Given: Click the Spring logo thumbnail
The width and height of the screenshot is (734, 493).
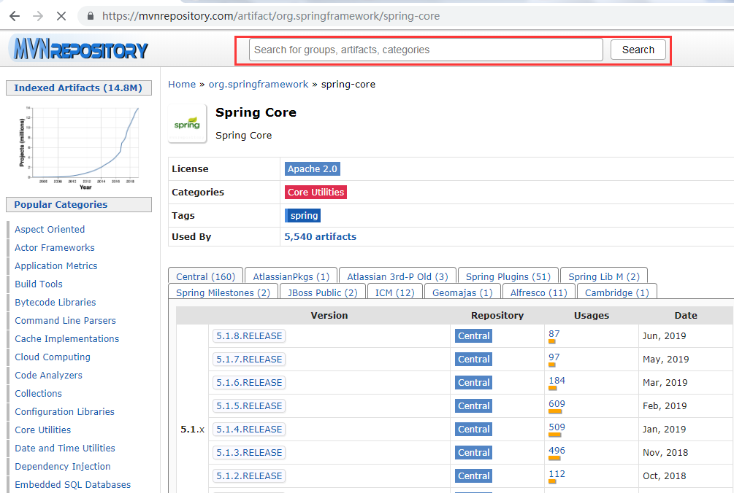Looking at the screenshot, I should click(187, 123).
